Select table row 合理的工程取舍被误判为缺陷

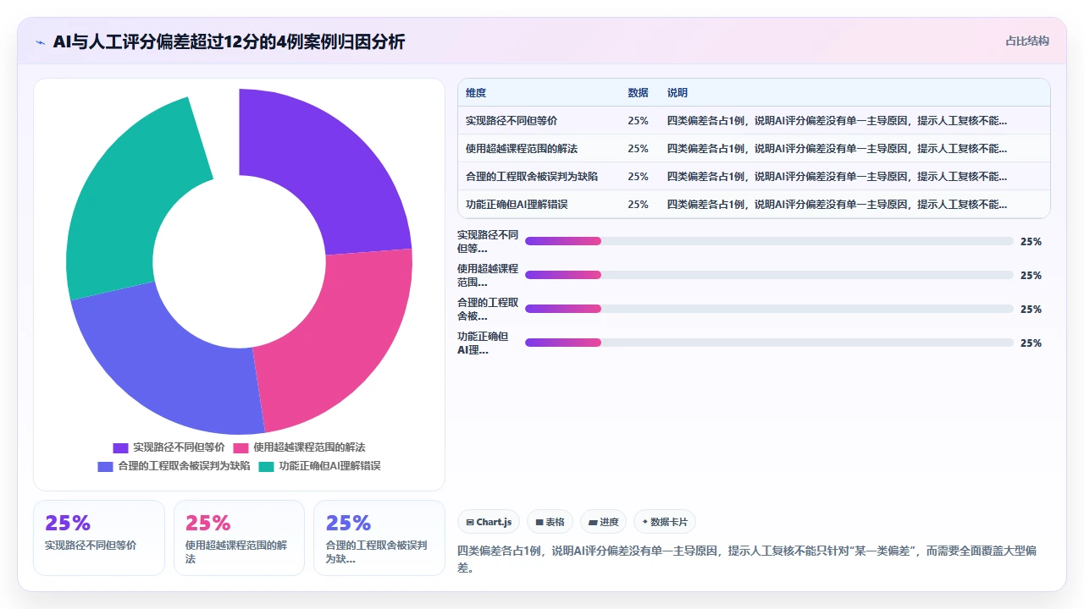(754, 176)
